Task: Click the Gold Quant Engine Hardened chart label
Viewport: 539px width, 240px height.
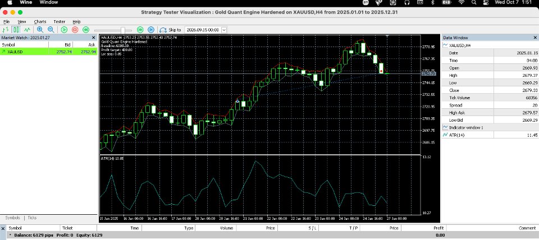Action: point(124,41)
